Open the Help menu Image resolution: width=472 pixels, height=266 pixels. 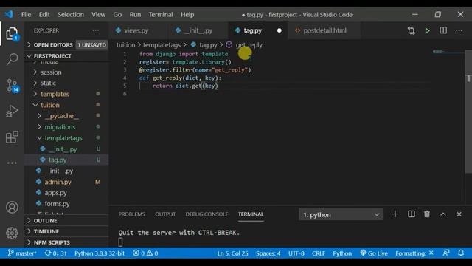(187, 15)
